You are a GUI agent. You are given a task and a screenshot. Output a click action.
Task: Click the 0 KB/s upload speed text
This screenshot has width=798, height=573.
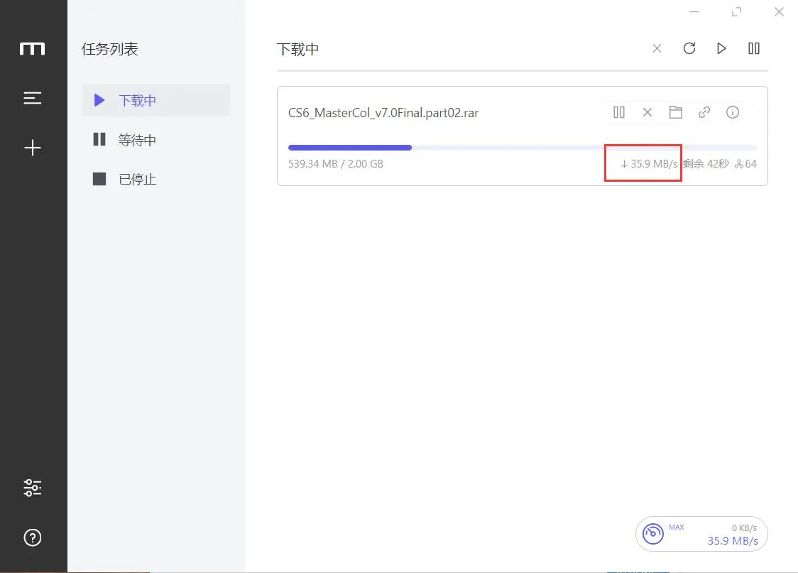(x=744, y=528)
